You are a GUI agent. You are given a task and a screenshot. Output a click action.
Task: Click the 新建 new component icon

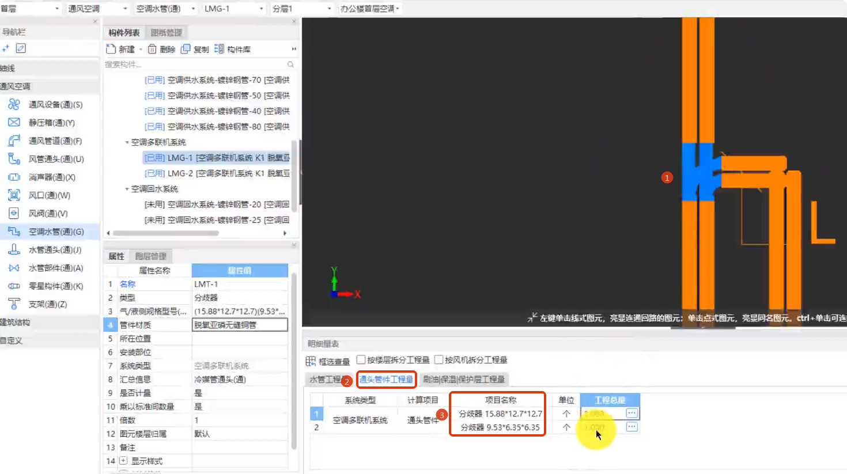pos(111,49)
